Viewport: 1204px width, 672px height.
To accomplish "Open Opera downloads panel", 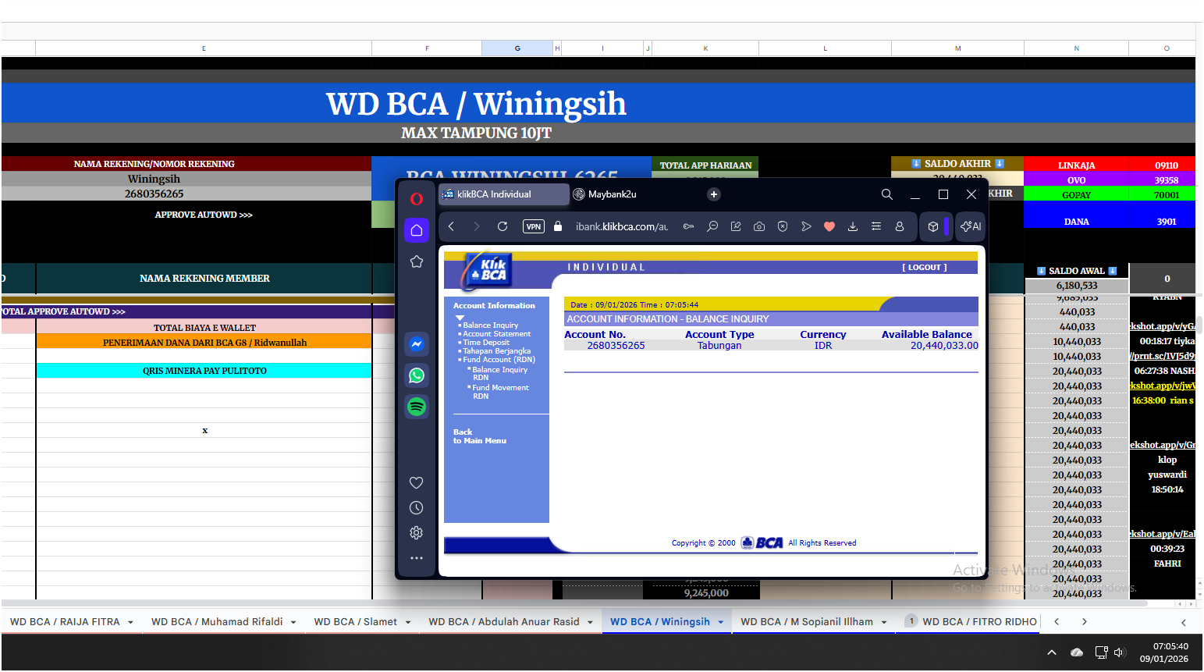I will point(853,226).
